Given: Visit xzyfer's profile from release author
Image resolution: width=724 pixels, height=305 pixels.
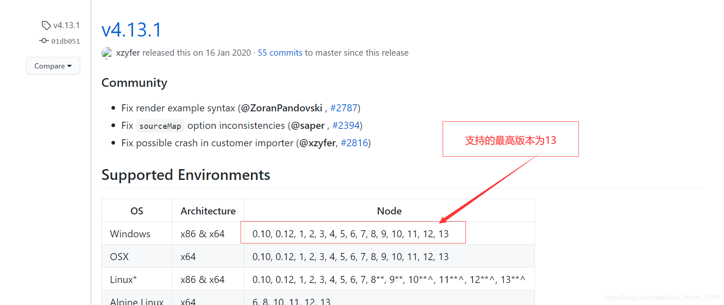Looking at the screenshot, I should point(128,53).
